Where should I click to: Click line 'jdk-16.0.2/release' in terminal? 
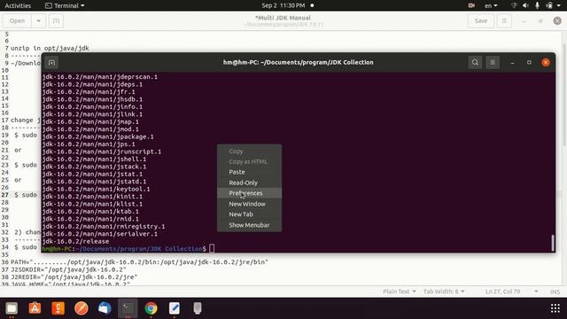(x=75, y=241)
